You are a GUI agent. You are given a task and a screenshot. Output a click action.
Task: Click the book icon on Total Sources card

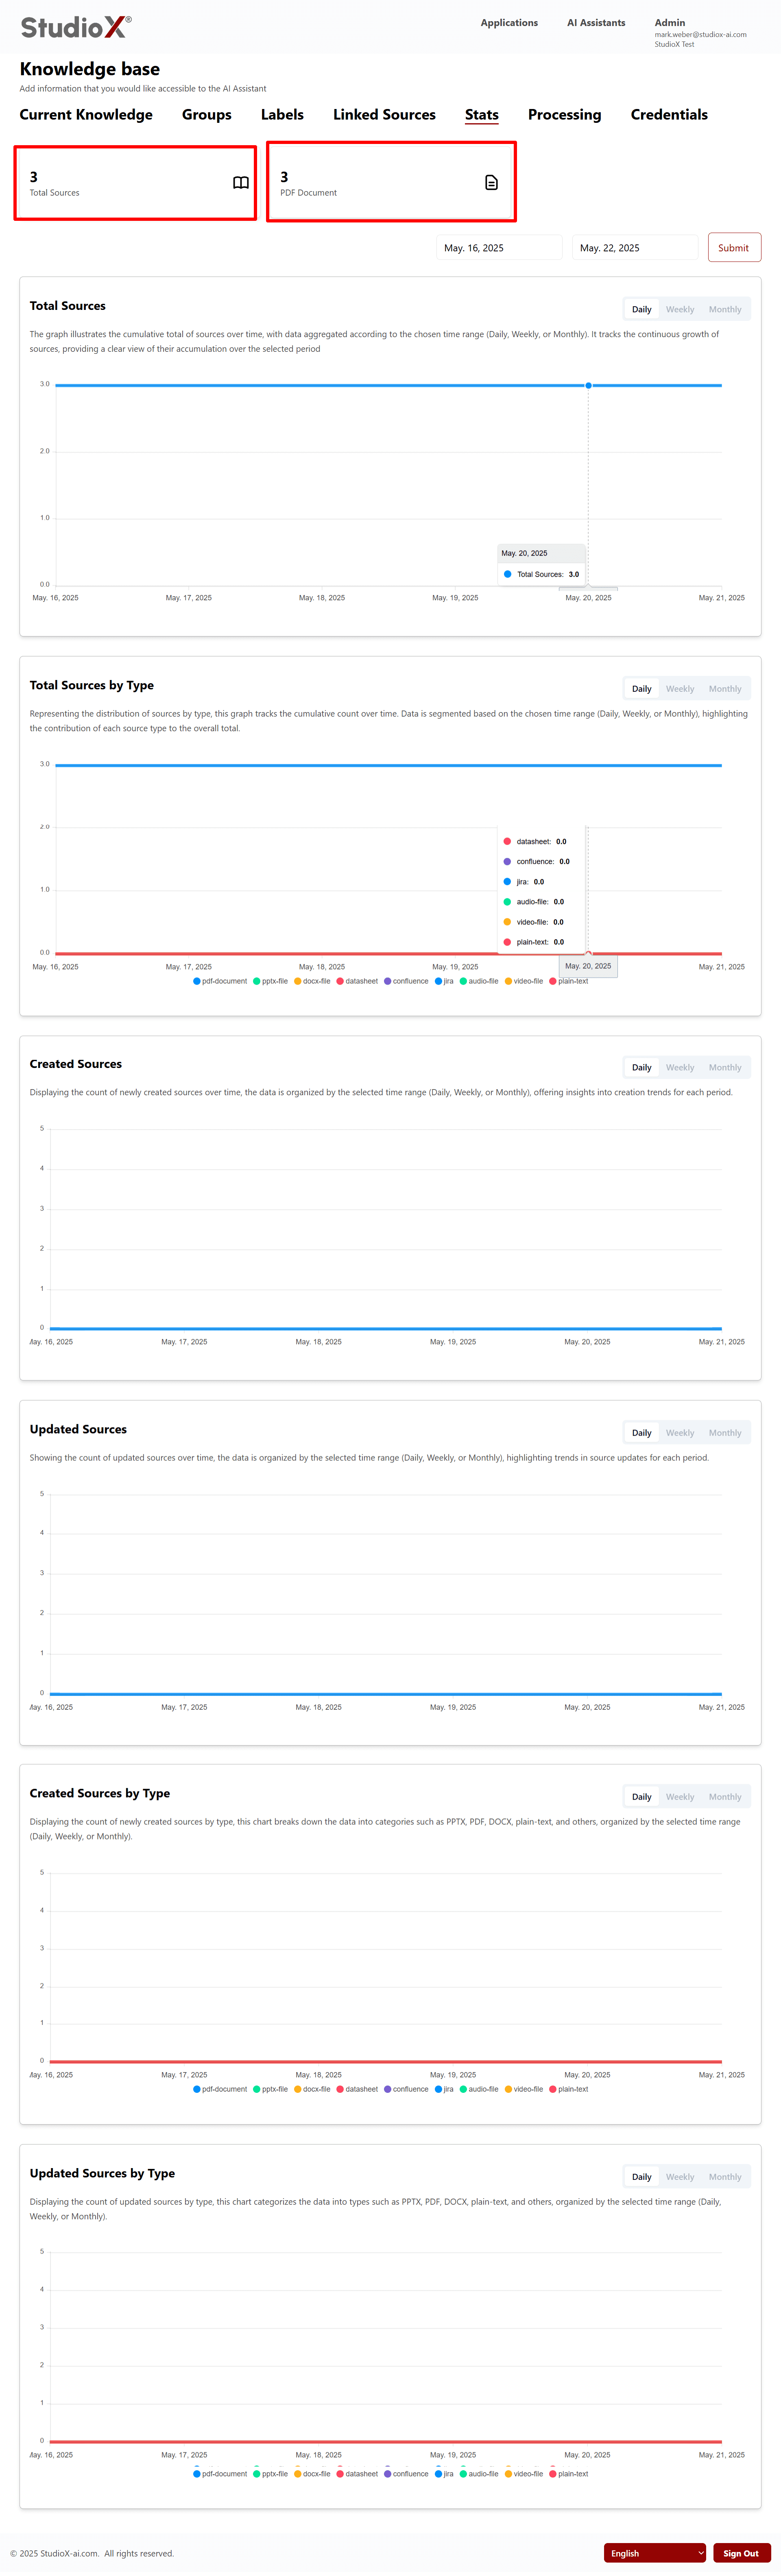(x=240, y=183)
